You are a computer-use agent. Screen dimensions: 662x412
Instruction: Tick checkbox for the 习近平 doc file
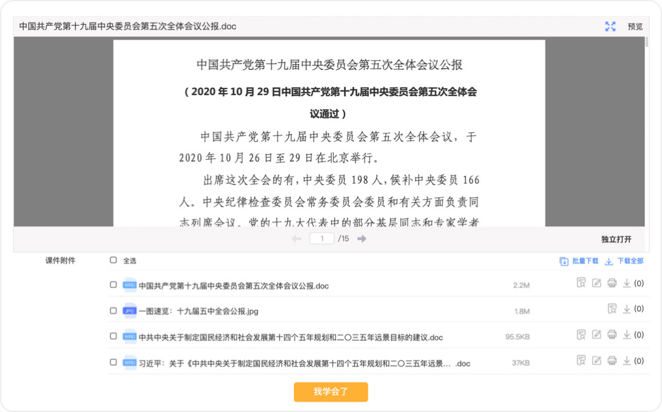(x=114, y=362)
